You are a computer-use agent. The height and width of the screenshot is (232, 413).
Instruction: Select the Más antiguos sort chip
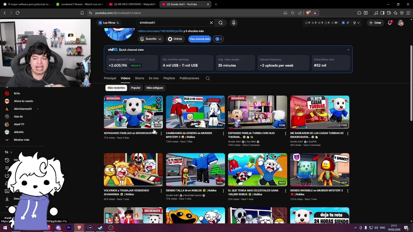coord(155,88)
